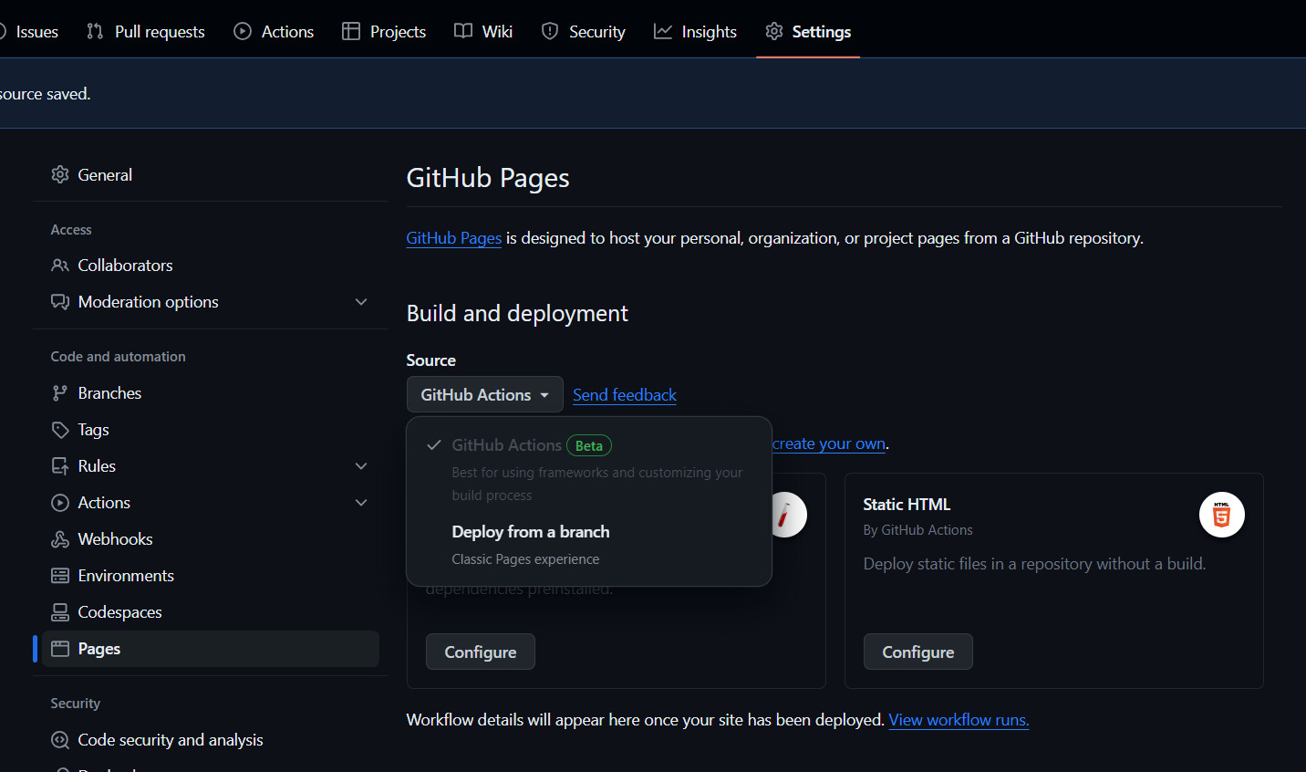Switch to the Projects tab
The width and height of the screenshot is (1306, 772).
[x=384, y=31]
